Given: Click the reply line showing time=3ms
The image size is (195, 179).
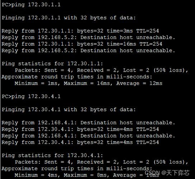Looking at the screenshot, I should (x=80, y=31).
